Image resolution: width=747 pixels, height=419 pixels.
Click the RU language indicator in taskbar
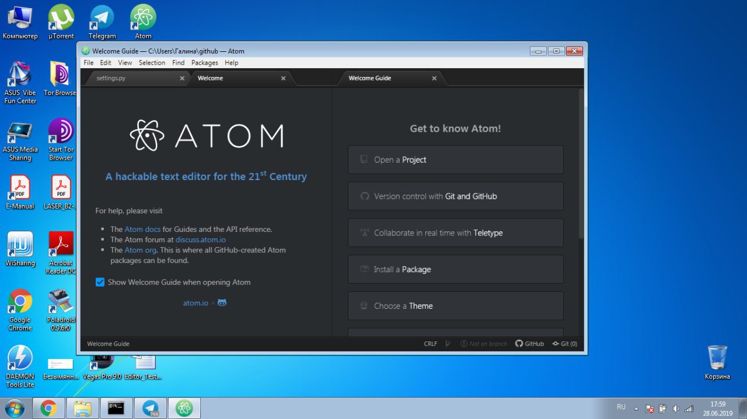621,407
